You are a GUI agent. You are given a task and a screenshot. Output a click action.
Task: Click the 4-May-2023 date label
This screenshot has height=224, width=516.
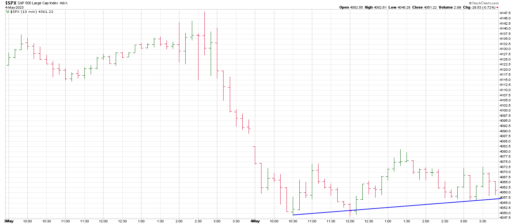pyautogui.click(x=12, y=7)
